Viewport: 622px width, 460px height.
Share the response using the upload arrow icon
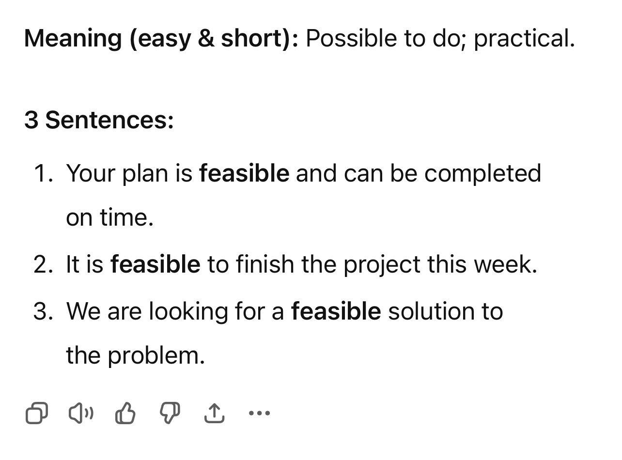[x=214, y=414]
